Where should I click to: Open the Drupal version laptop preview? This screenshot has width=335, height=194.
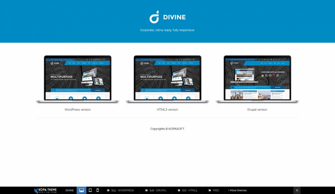pos(257,79)
